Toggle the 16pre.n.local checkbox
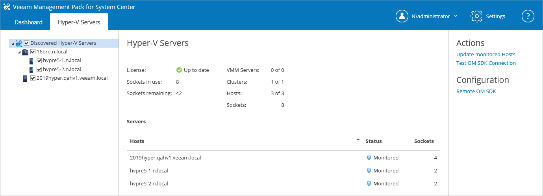This screenshot has height=196, width=543. pos(33,52)
